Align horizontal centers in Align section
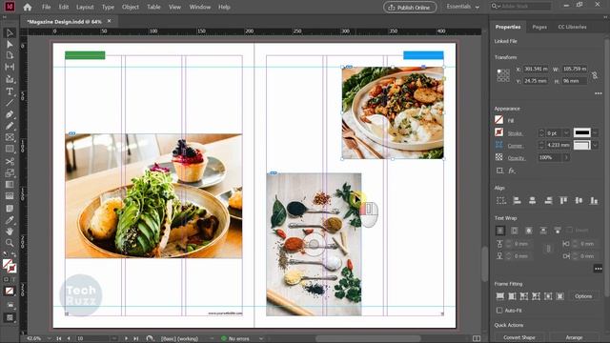 (532, 201)
